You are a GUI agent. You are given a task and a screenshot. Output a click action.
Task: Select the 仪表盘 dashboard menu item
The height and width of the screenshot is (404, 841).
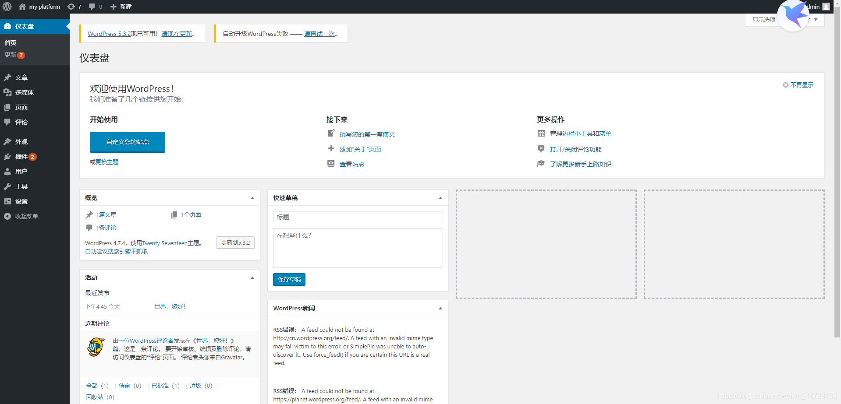tap(35, 26)
